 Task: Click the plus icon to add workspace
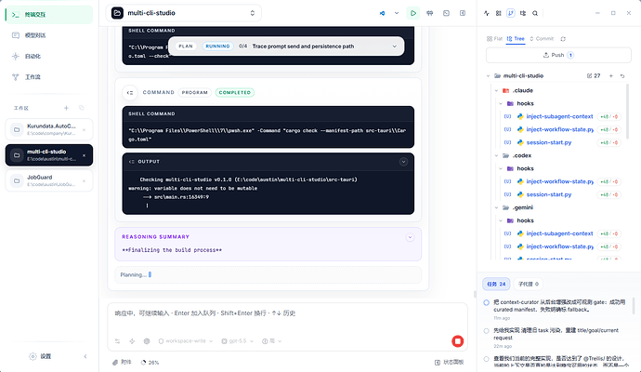pyautogui.click(x=66, y=108)
